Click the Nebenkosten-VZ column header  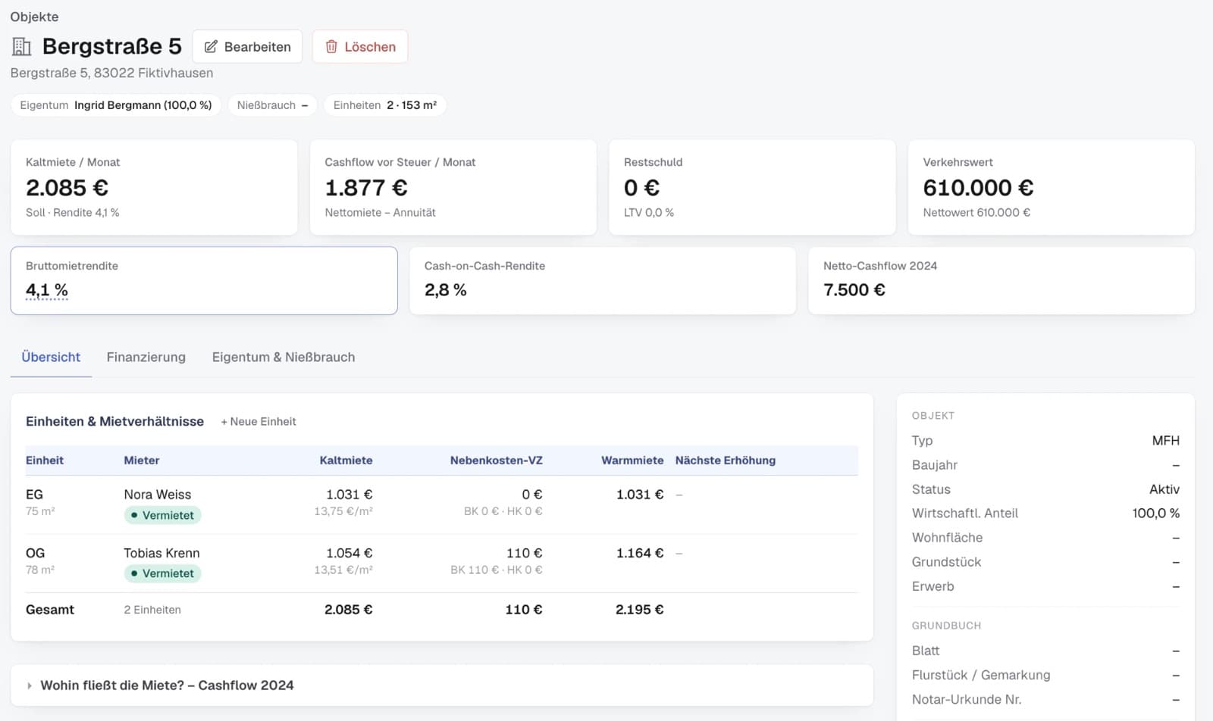pyautogui.click(x=497, y=460)
